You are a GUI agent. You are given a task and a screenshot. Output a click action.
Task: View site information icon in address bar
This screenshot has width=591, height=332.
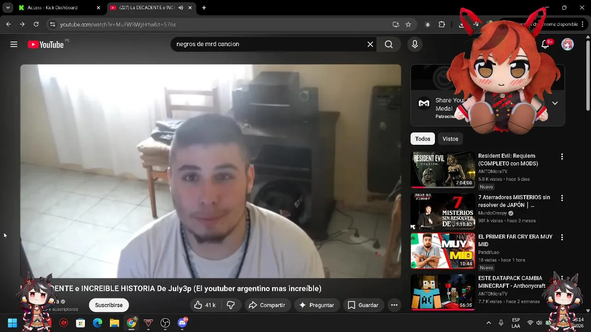click(52, 24)
